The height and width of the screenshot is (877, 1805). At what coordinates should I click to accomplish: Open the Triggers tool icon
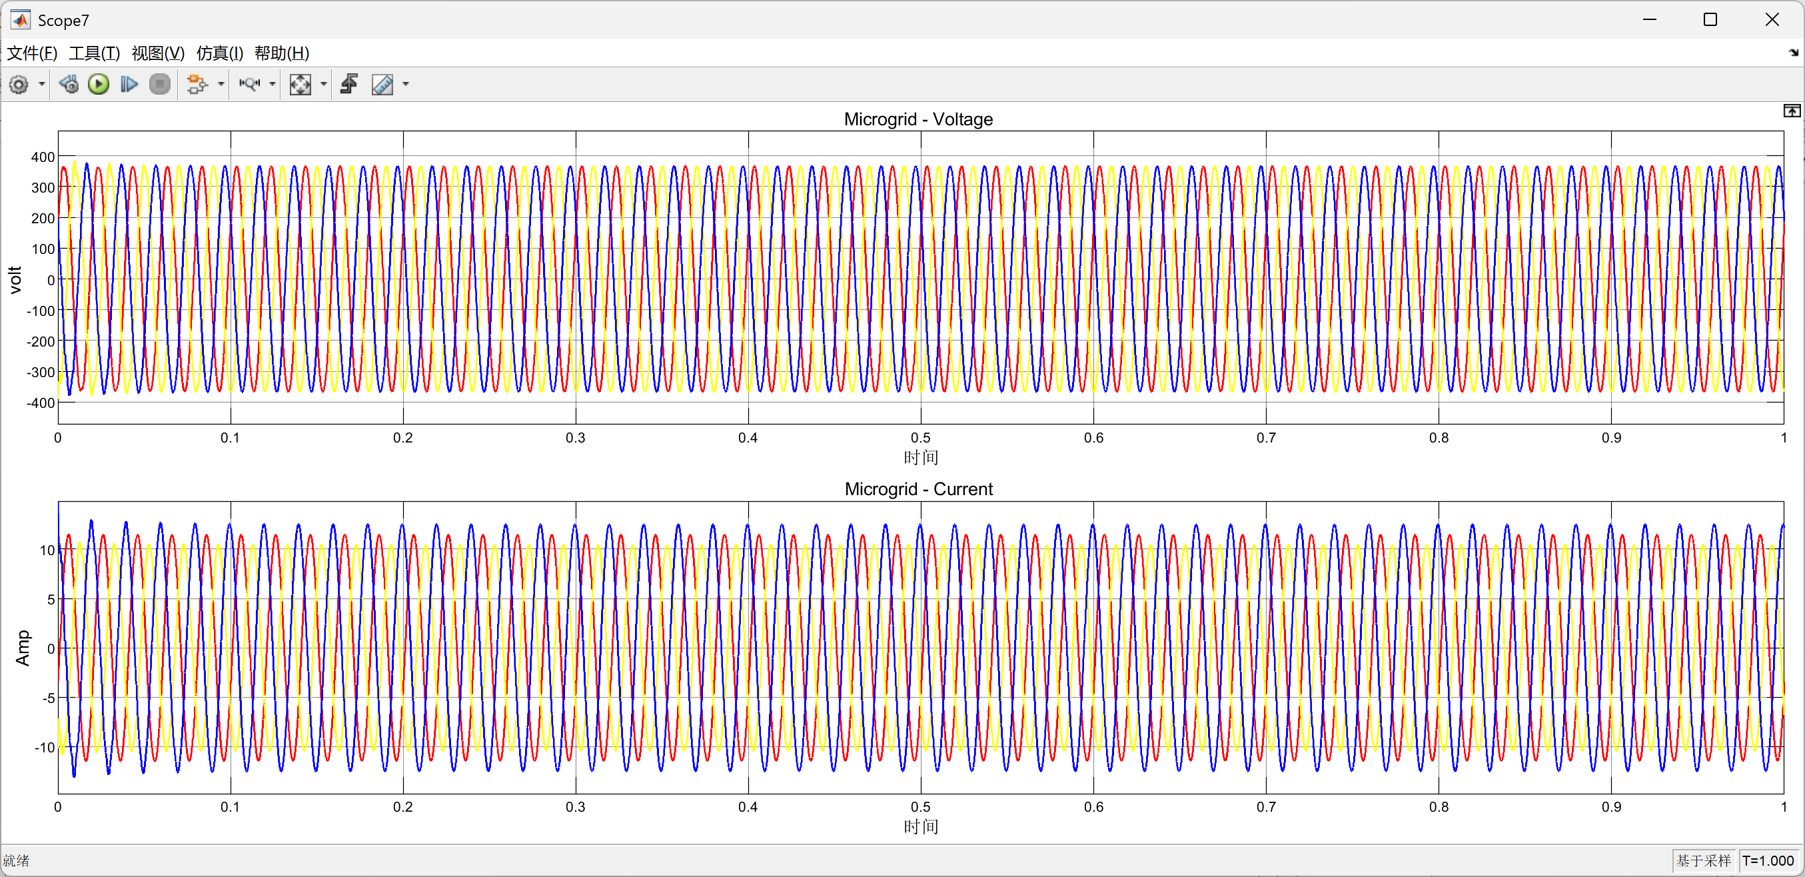tap(349, 85)
